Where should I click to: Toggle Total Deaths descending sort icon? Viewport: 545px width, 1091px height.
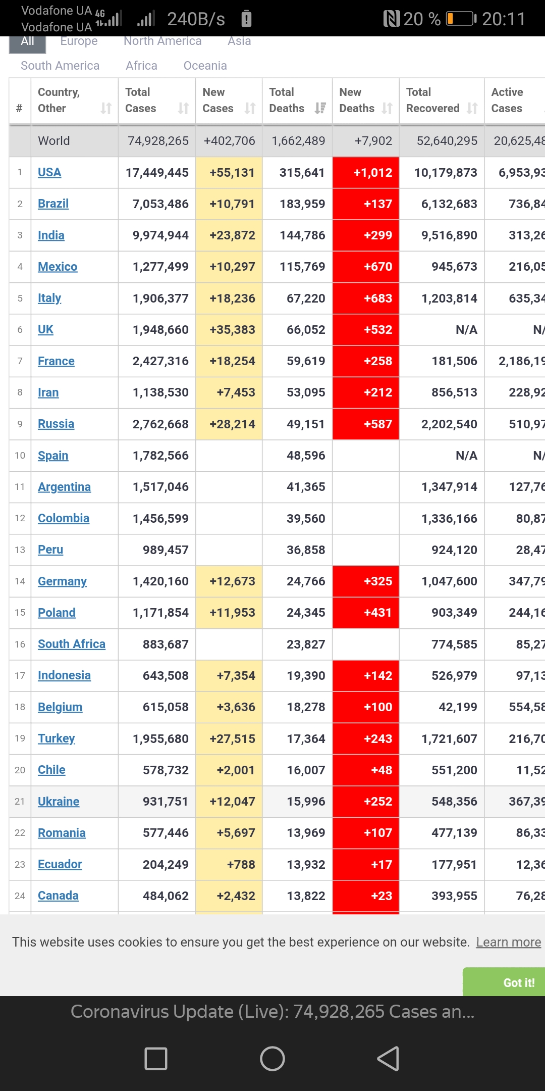tap(320, 108)
